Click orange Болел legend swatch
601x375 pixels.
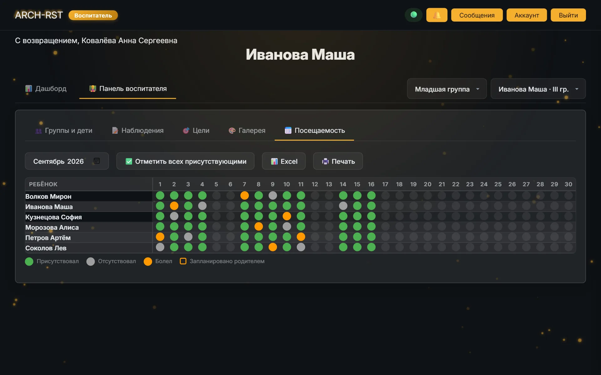pos(148,261)
